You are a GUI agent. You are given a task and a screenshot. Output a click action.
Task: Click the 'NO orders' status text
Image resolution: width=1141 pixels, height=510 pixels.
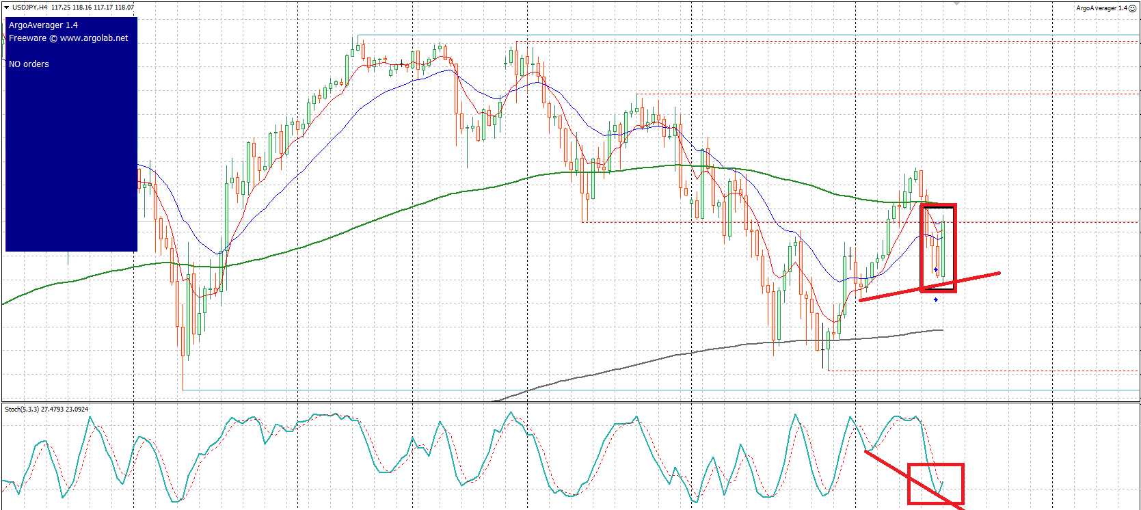click(29, 64)
